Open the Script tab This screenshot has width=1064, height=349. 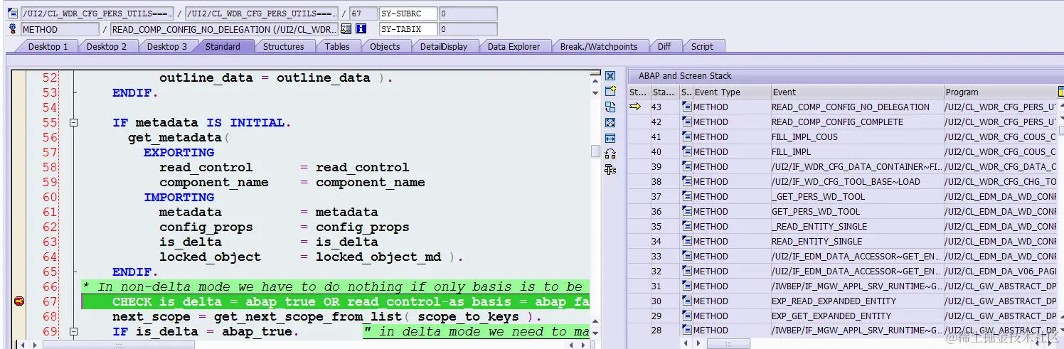click(702, 46)
